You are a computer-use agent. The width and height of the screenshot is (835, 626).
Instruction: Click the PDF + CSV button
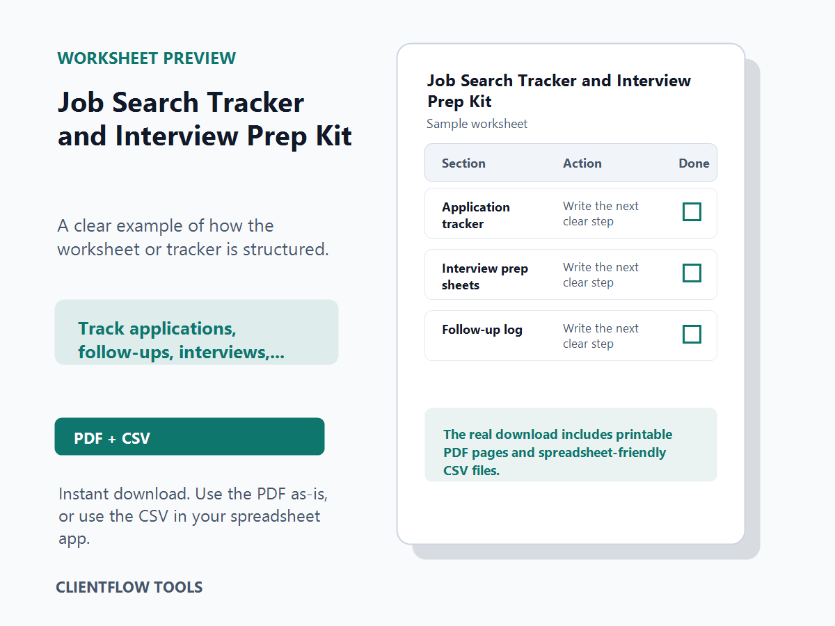(x=189, y=437)
